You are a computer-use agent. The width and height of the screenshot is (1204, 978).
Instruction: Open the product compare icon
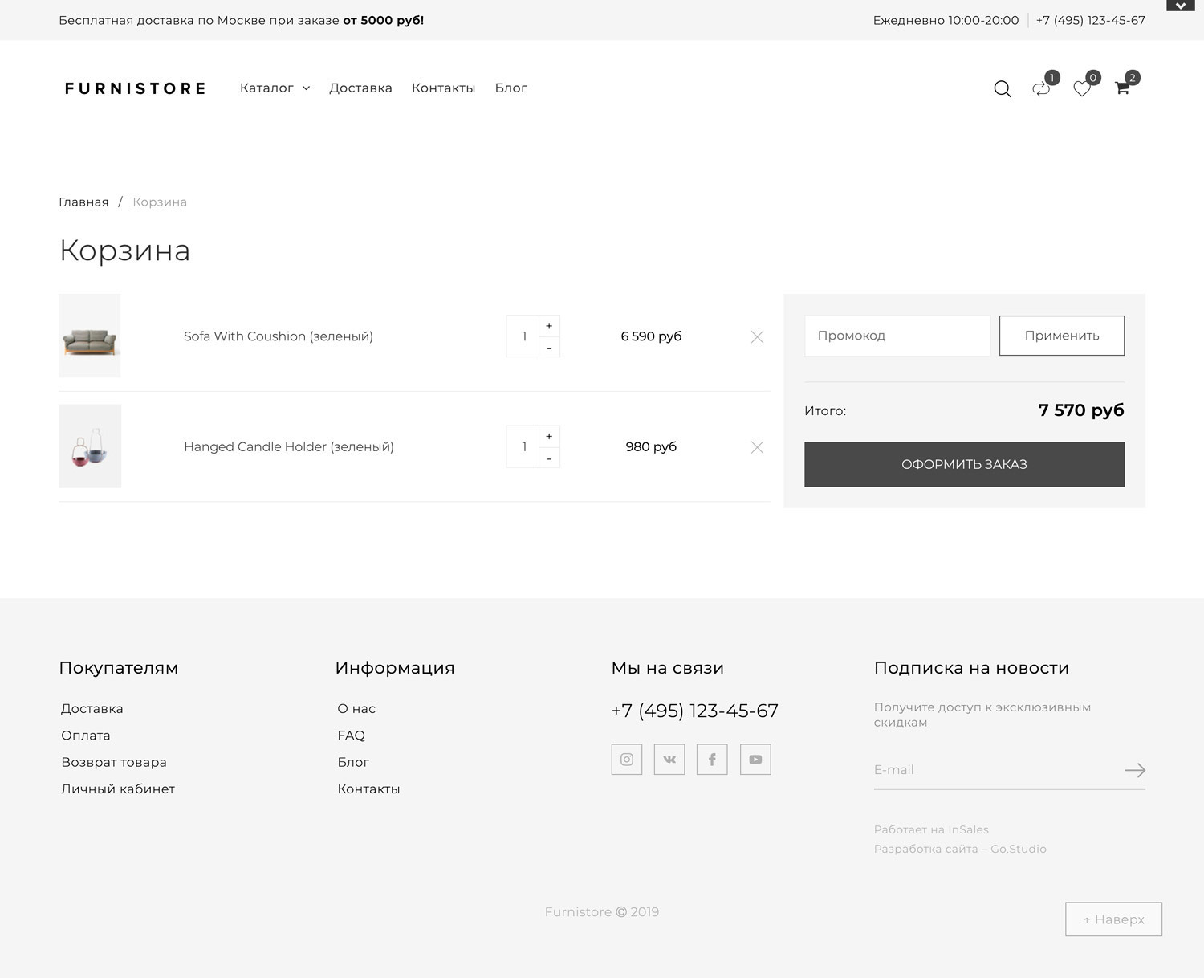click(1041, 88)
